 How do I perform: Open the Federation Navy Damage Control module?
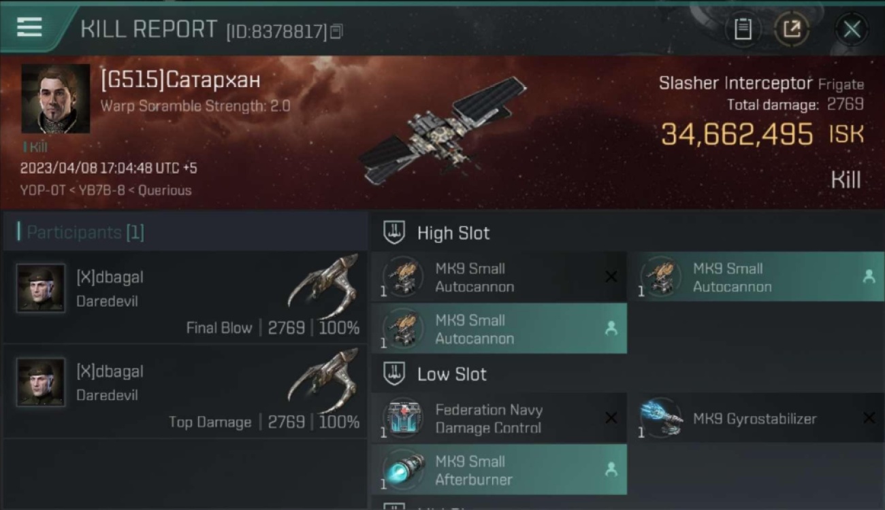[x=499, y=419]
